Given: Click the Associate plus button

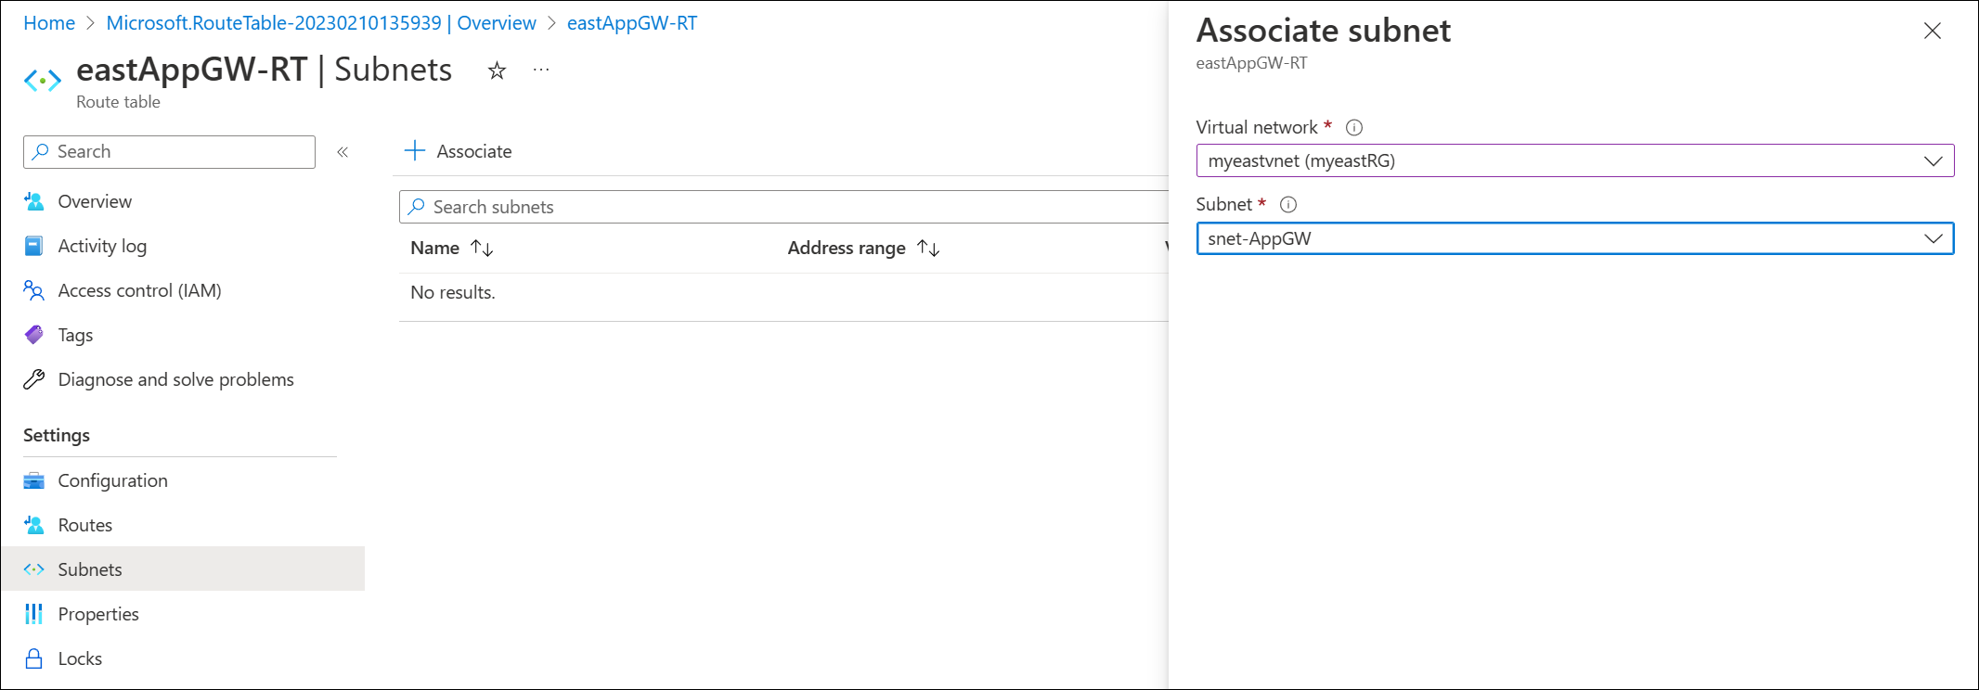Looking at the screenshot, I should pos(459,151).
